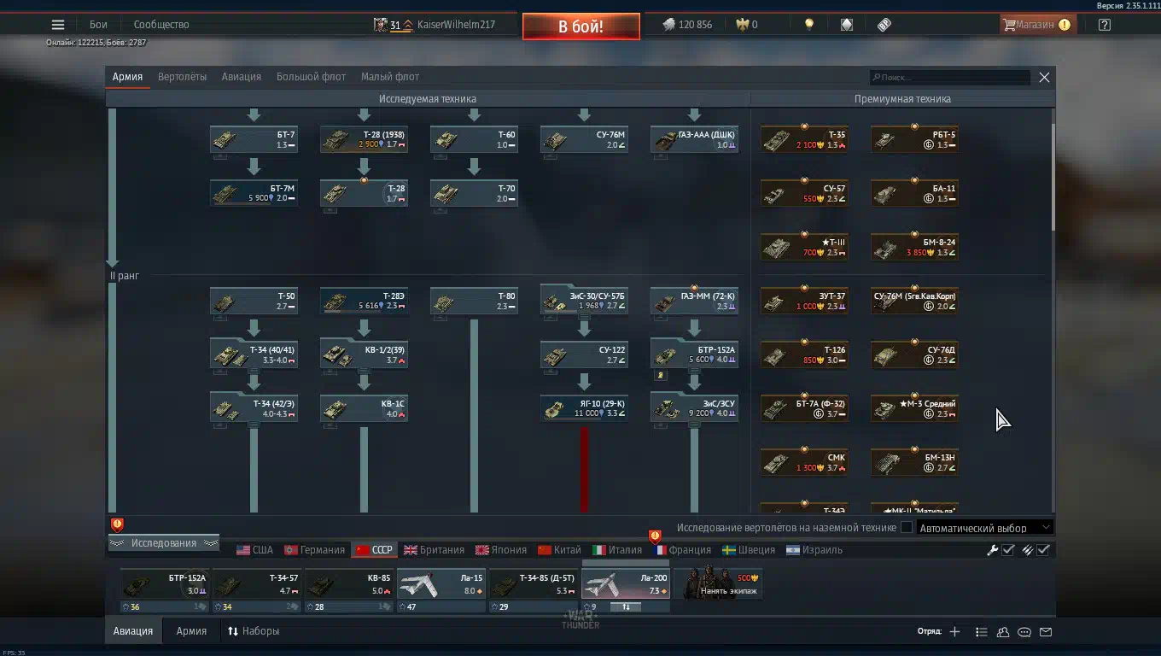Select the Т-50 tank
The width and height of the screenshot is (1161, 656).
pos(254,301)
